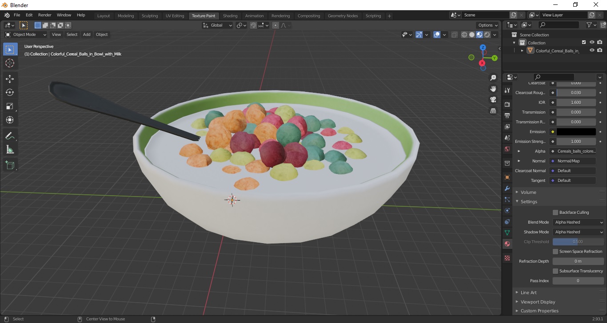Expand the Alpha input row
This screenshot has width=607, height=323.
(x=519, y=151)
